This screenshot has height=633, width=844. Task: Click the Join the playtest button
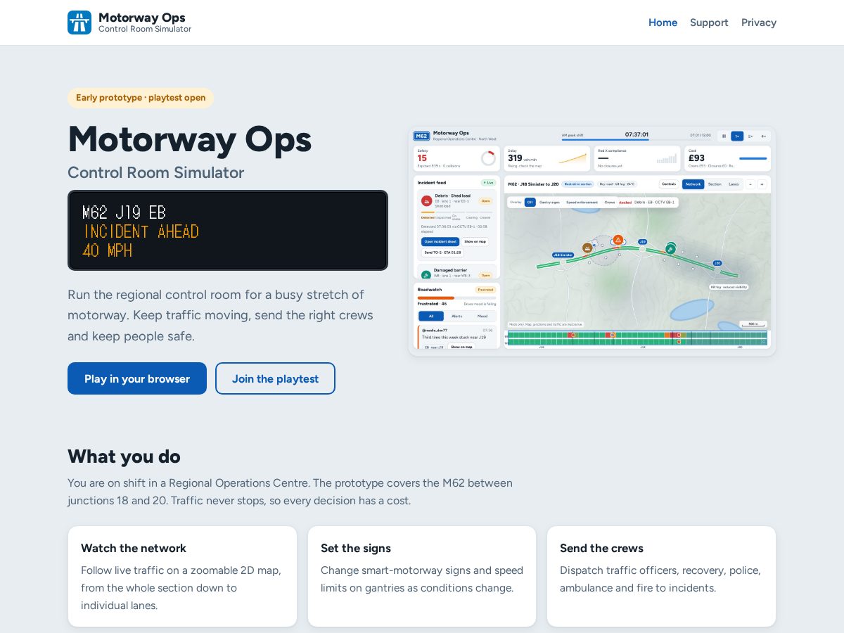point(275,378)
